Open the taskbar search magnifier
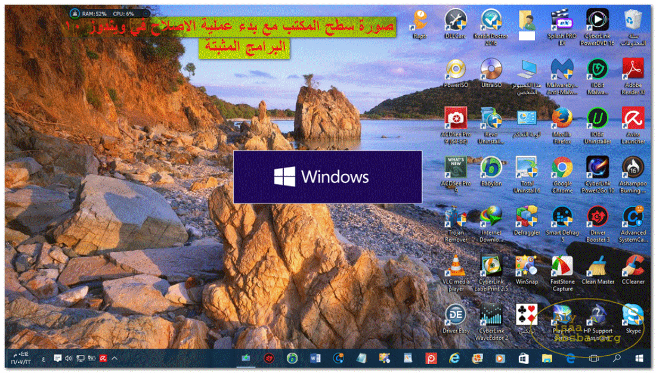Screen dimensions: 656x373 click(617, 358)
